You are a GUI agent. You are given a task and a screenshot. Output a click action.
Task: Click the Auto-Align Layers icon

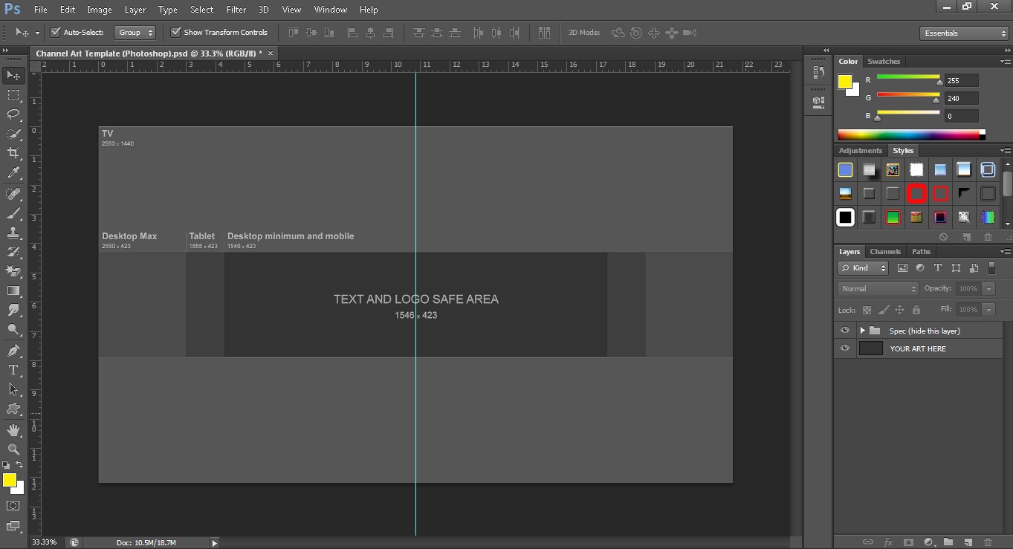(x=545, y=33)
